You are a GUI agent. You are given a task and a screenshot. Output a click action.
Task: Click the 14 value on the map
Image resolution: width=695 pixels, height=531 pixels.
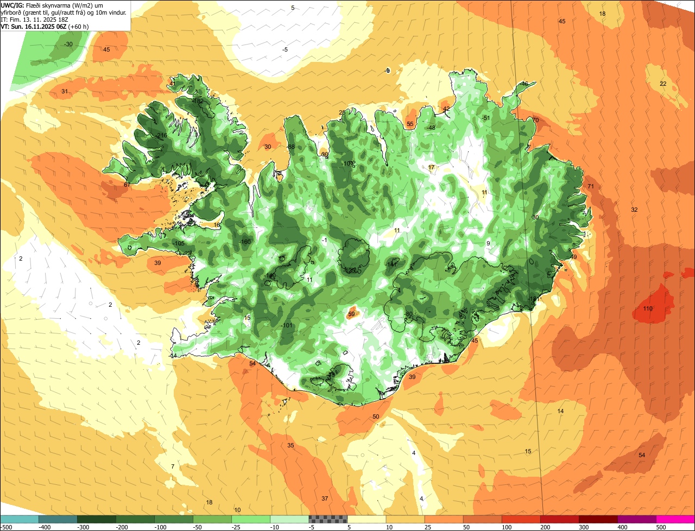561,412
